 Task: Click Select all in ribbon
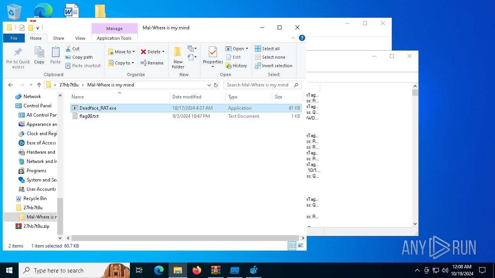[267, 49]
